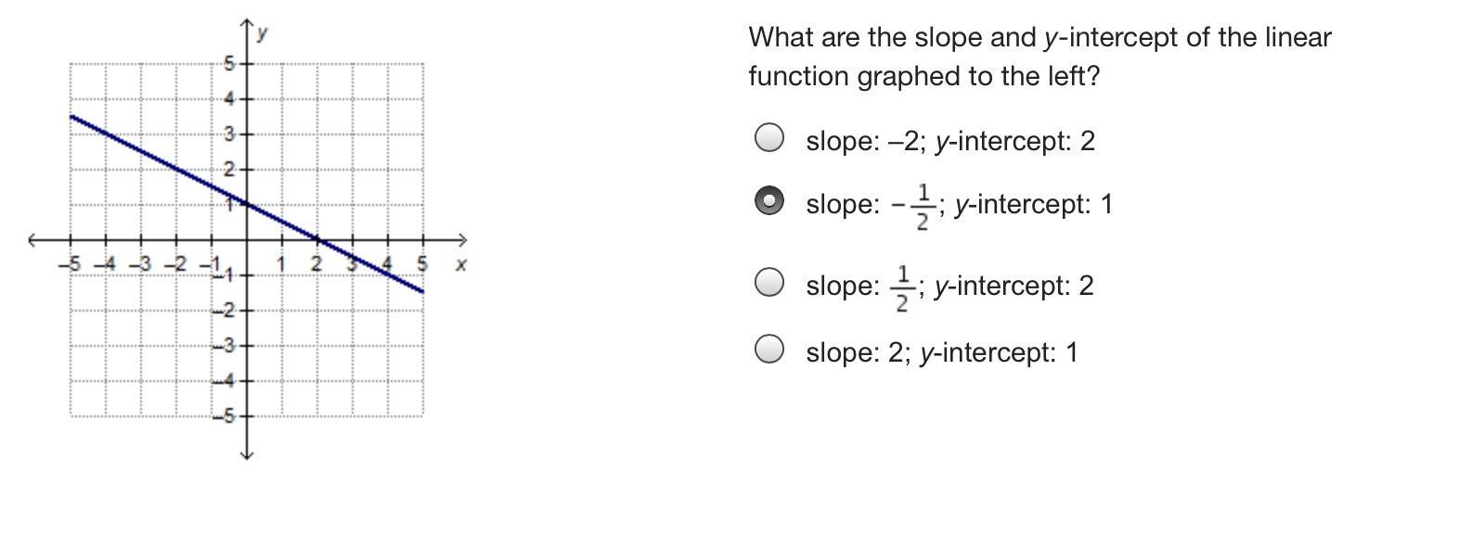The image size is (1459, 536).
Task: Click the 5 tick mark on y-axis
Action: tap(247, 64)
